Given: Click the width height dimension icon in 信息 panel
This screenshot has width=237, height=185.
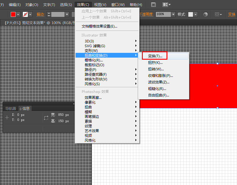Looking at the screenshot, I should pyautogui.click(x=46, y=117).
